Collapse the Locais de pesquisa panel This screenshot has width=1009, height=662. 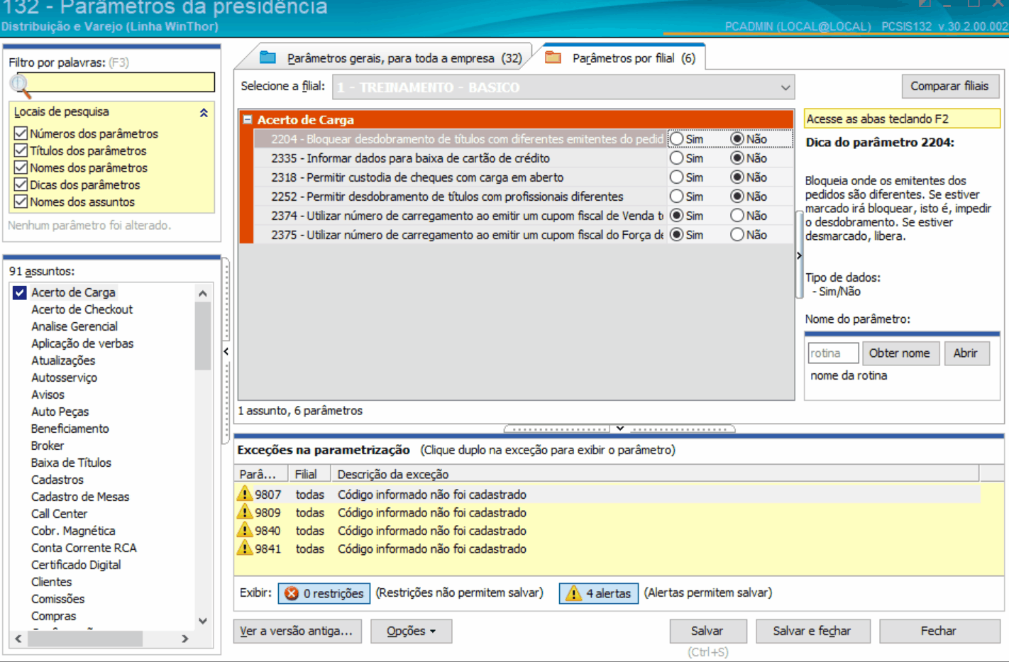(204, 112)
